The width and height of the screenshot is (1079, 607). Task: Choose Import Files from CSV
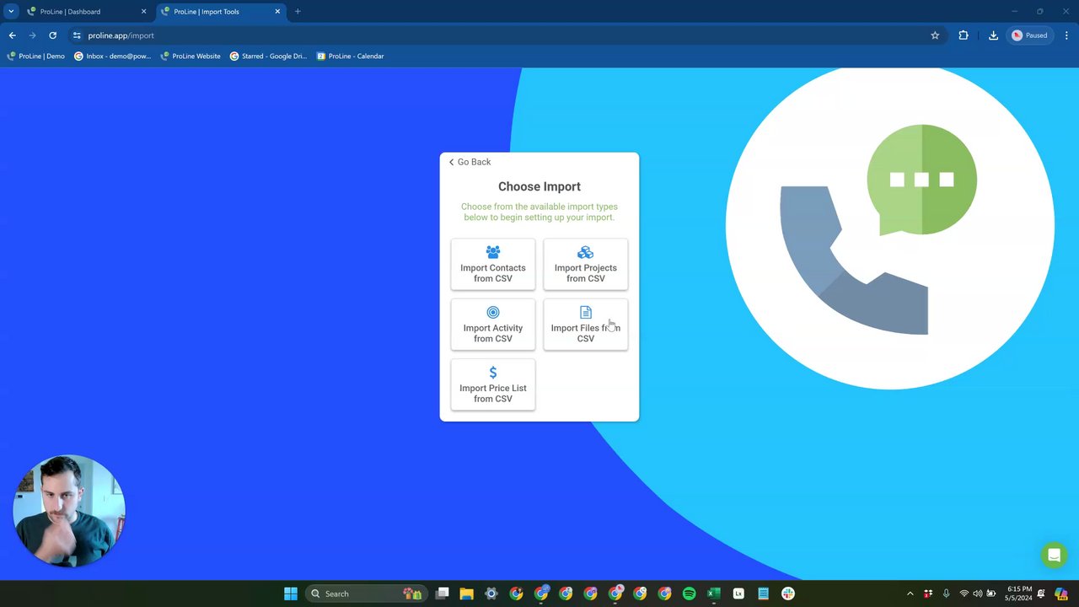(586, 325)
